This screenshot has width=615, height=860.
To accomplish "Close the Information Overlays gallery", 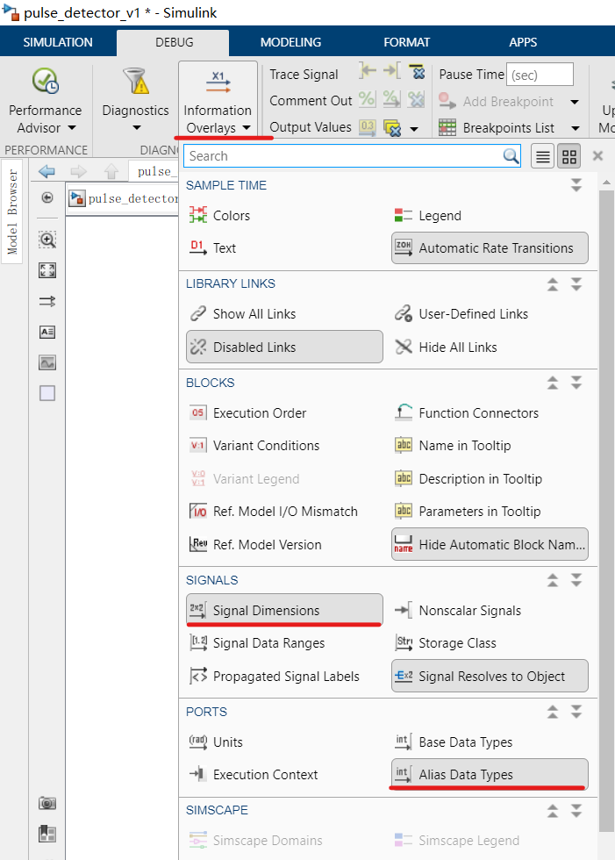I will [x=598, y=156].
